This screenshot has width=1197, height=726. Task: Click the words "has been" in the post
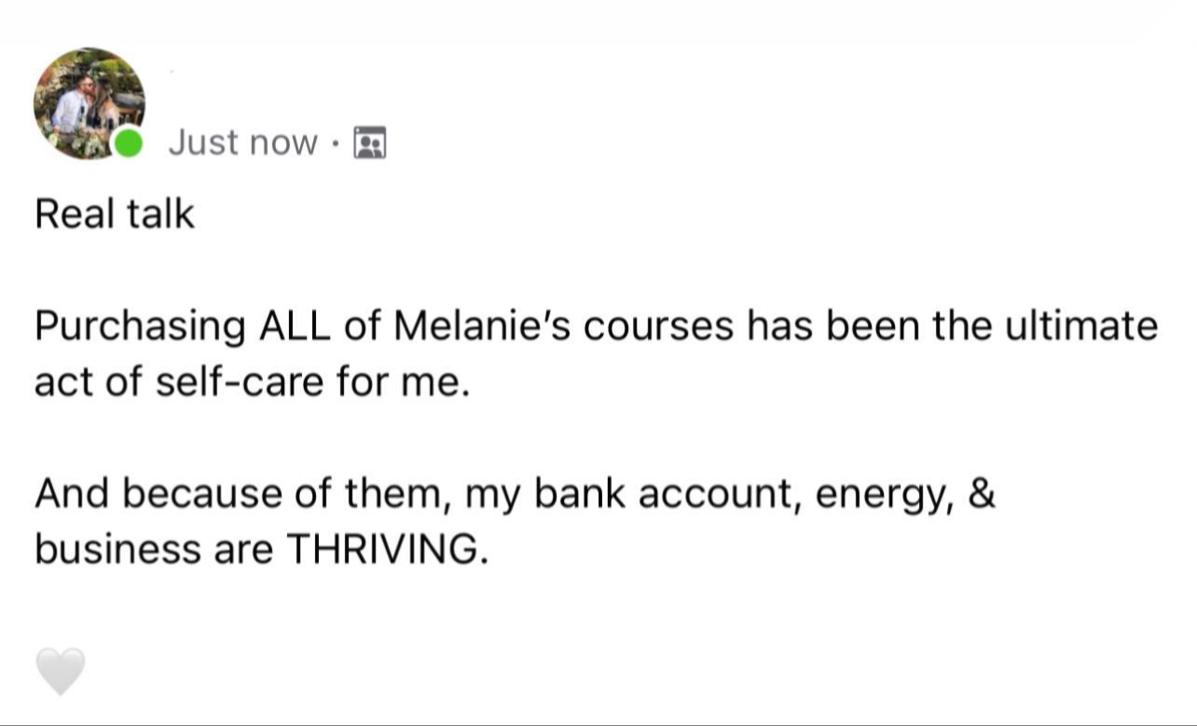click(817, 327)
